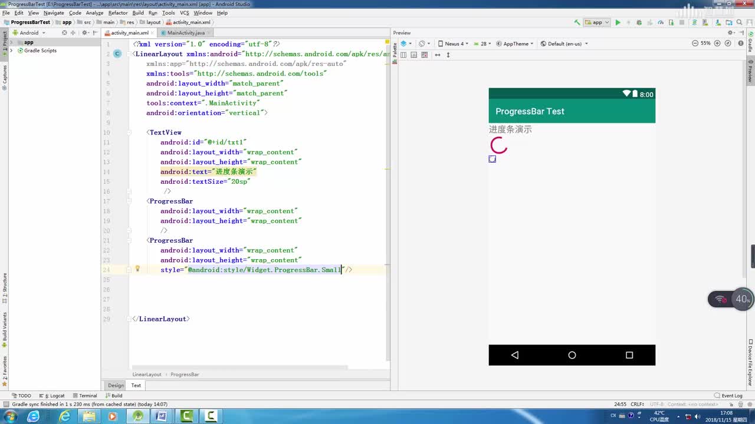The image size is (755, 424).
Task: Open AVD Manager icon in toolbar
Action: click(x=705, y=22)
